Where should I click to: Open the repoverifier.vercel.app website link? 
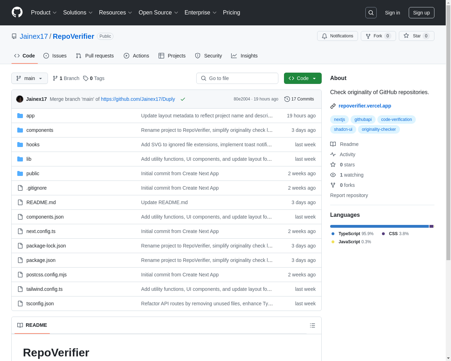(365, 106)
